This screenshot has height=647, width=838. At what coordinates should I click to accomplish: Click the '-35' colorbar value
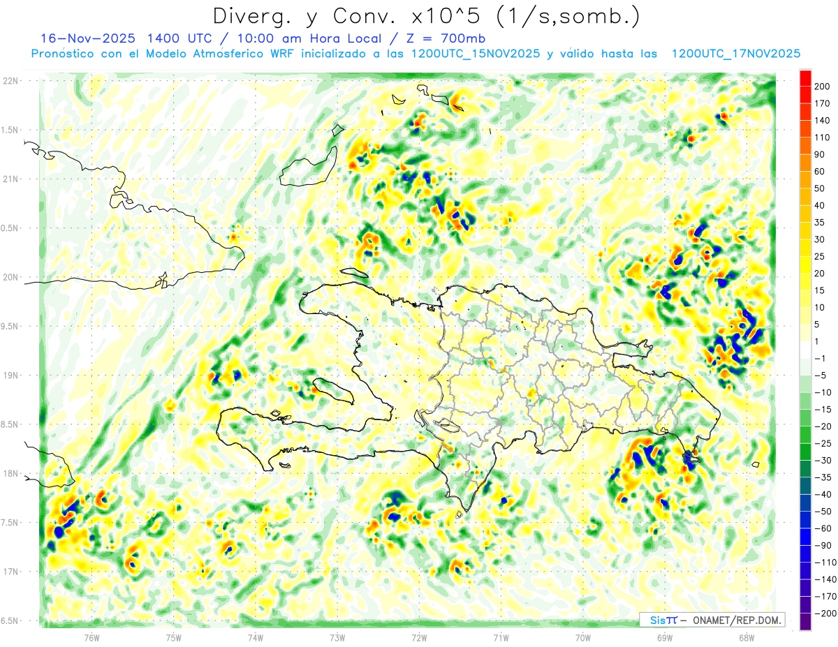click(823, 478)
